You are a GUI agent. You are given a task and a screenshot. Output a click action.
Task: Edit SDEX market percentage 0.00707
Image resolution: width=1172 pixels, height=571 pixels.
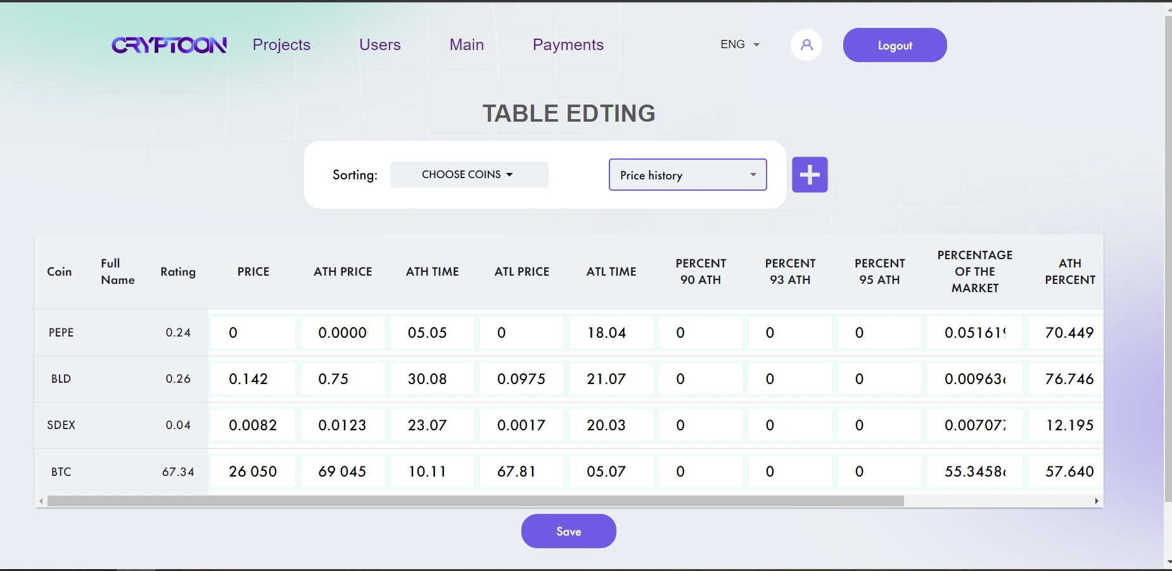pyautogui.click(x=975, y=425)
